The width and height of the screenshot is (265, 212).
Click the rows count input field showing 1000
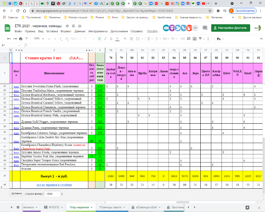tap(52, 194)
